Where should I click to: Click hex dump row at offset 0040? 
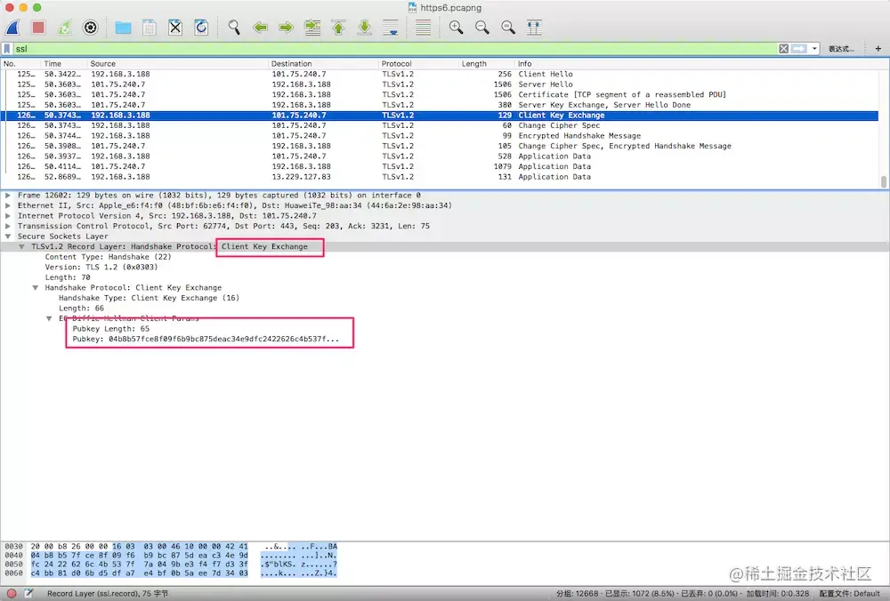pos(170,556)
